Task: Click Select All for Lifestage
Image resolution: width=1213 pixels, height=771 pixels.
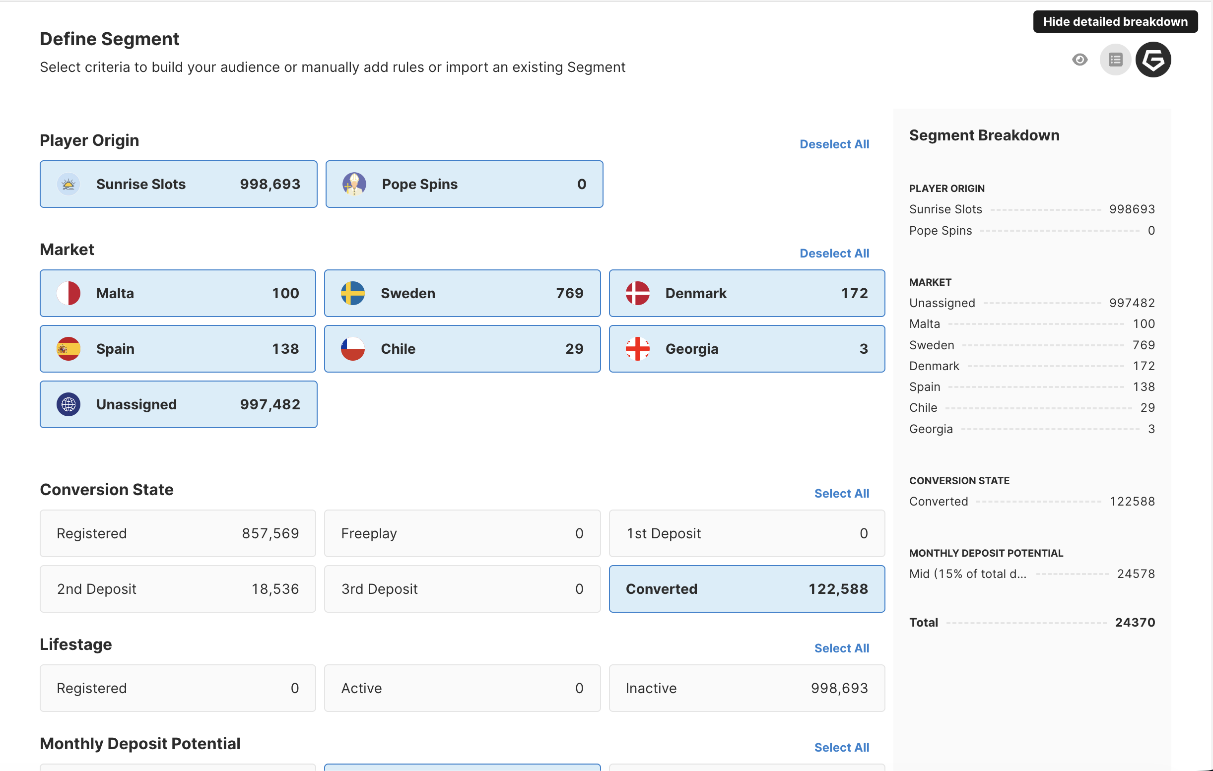Action: [x=841, y=648]
